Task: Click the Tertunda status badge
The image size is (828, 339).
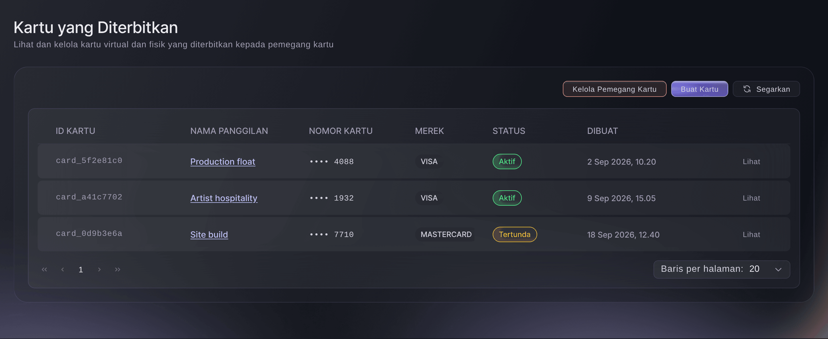Action: point(515,234)
